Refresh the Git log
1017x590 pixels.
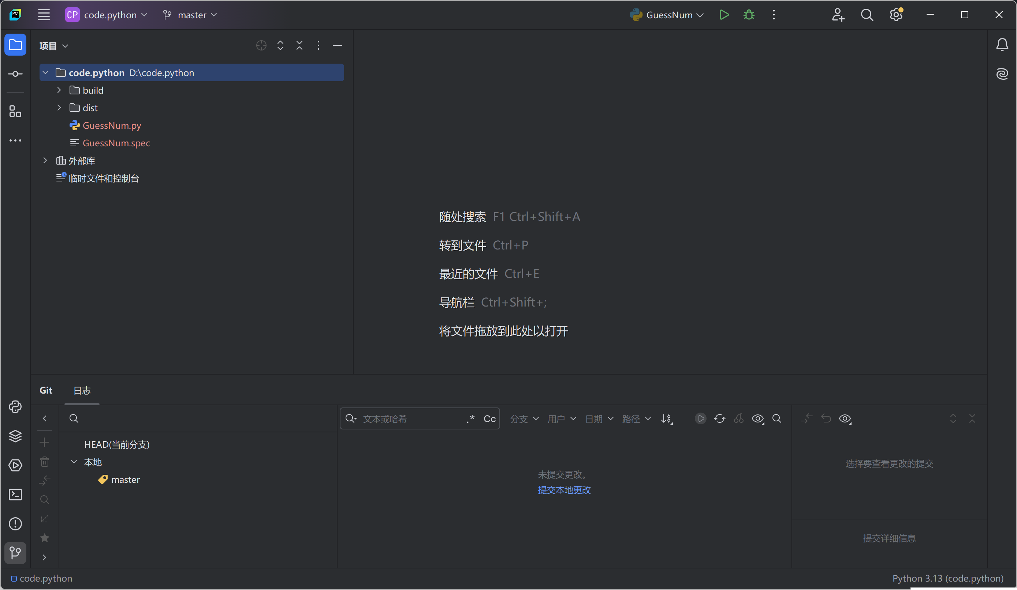720,418
